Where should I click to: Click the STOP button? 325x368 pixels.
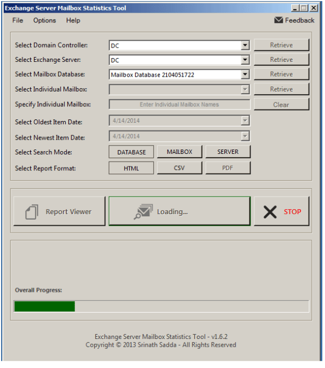pyautogui.click(x=281, y=211)
